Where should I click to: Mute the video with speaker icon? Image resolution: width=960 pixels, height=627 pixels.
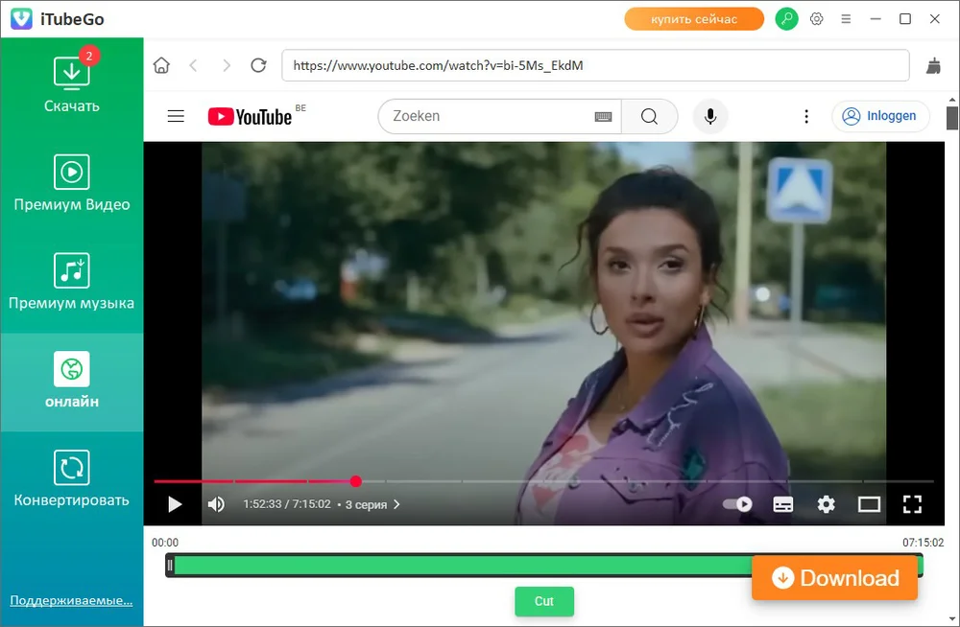click(216, 504)
